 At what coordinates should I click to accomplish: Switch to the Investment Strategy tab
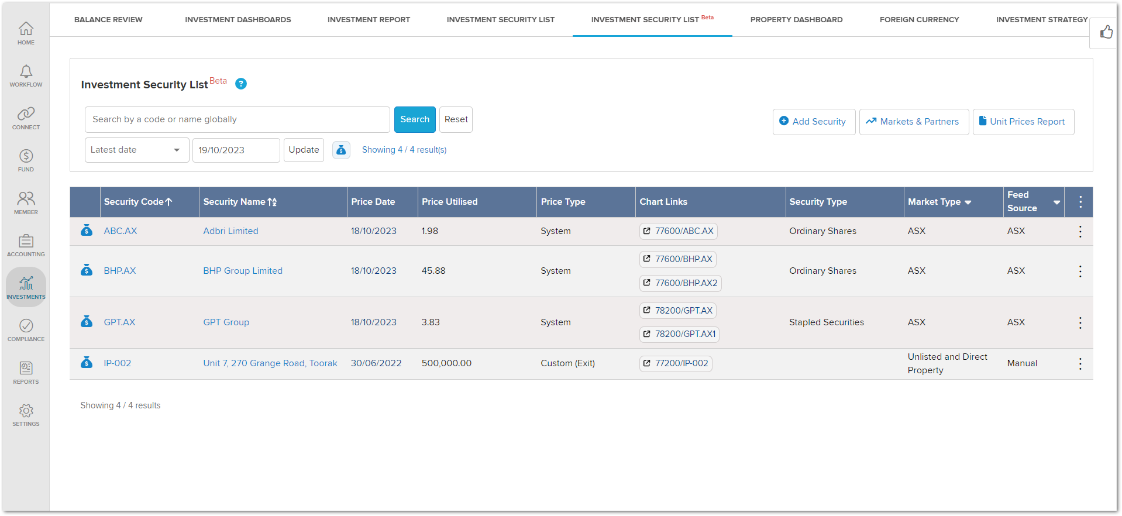1042,19
